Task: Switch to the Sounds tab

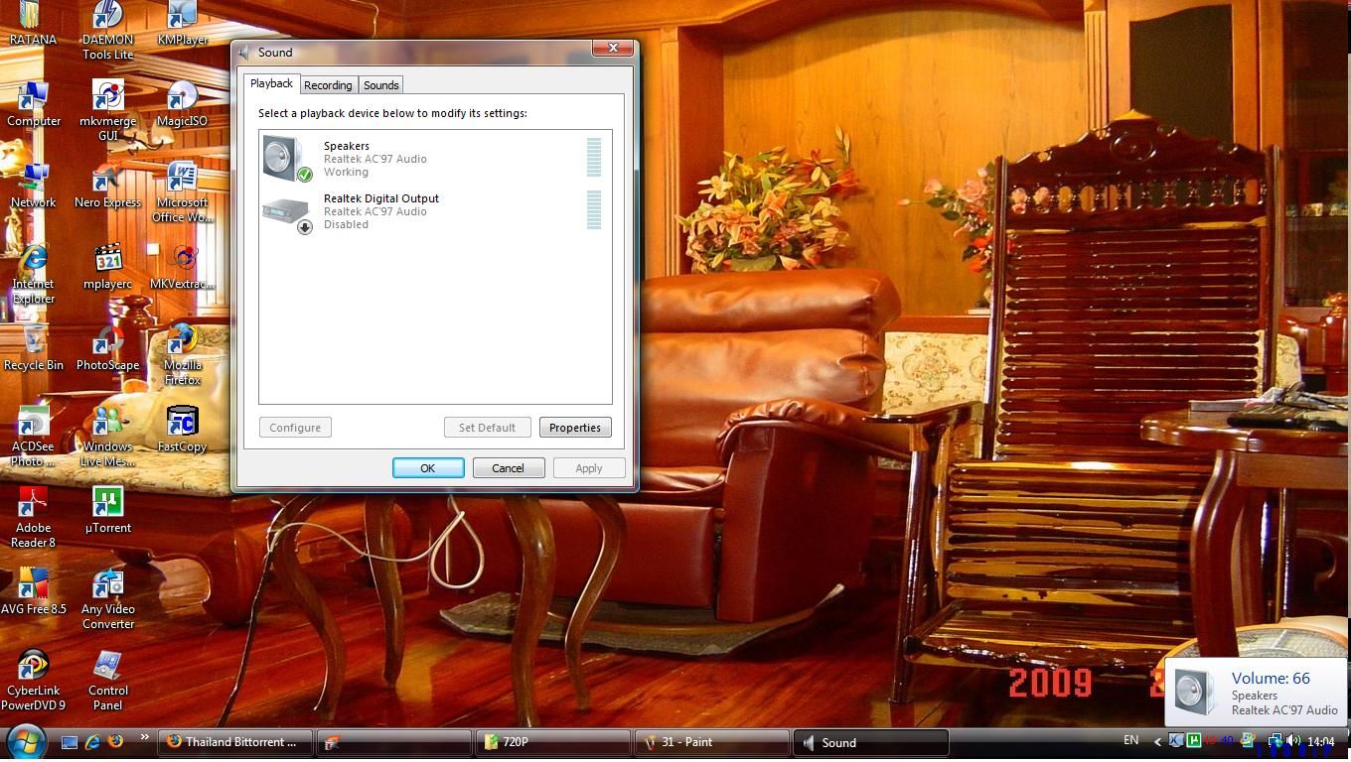Action: 380,85
